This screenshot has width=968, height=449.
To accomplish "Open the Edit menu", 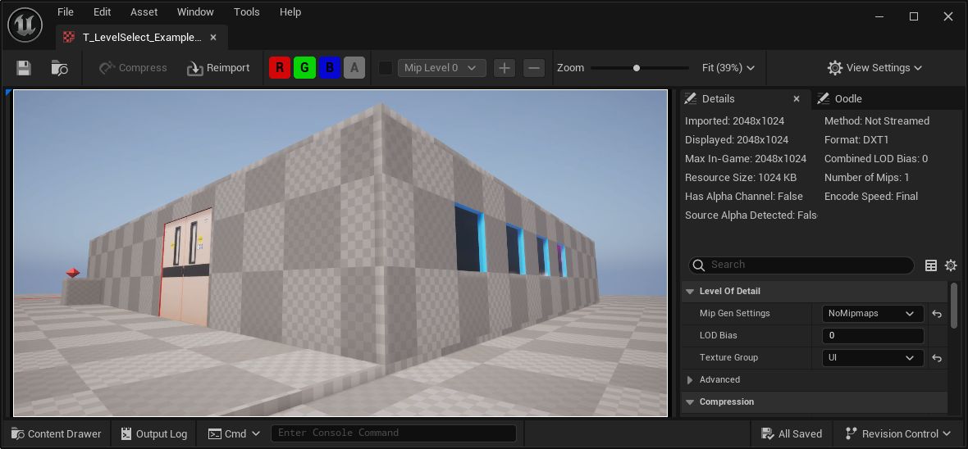I will (x=102, y=11).
